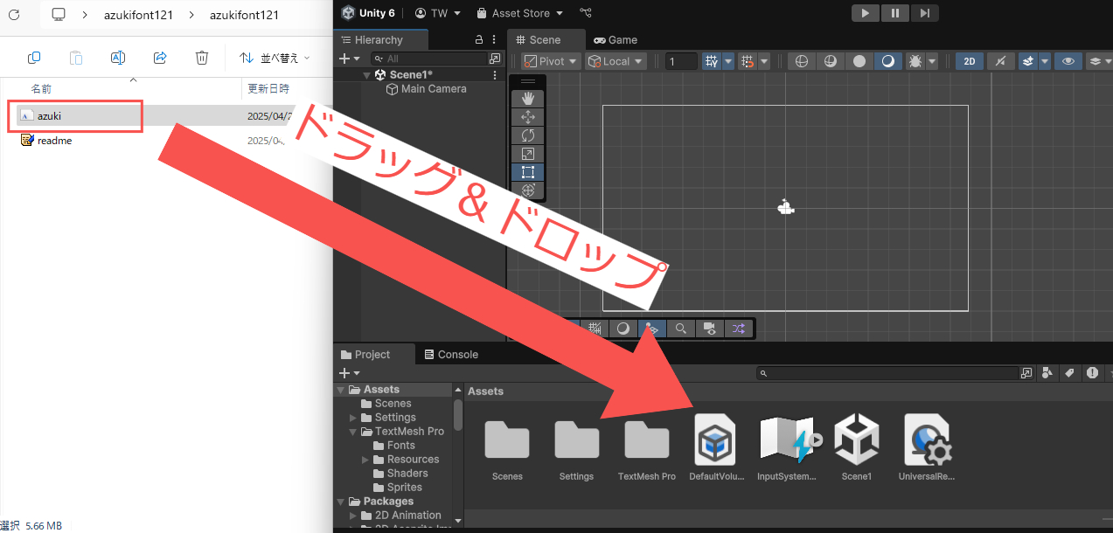
Task: Select the Move tool
Action: [x=527, y=116]
